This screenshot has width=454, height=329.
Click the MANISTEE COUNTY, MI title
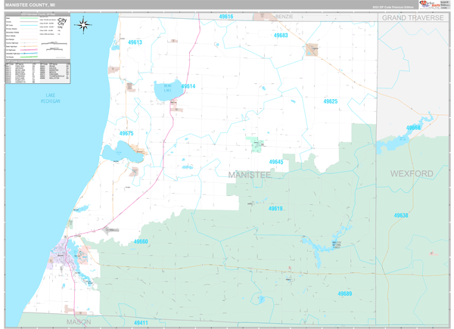pyautogui.click(x=30, y=5)
